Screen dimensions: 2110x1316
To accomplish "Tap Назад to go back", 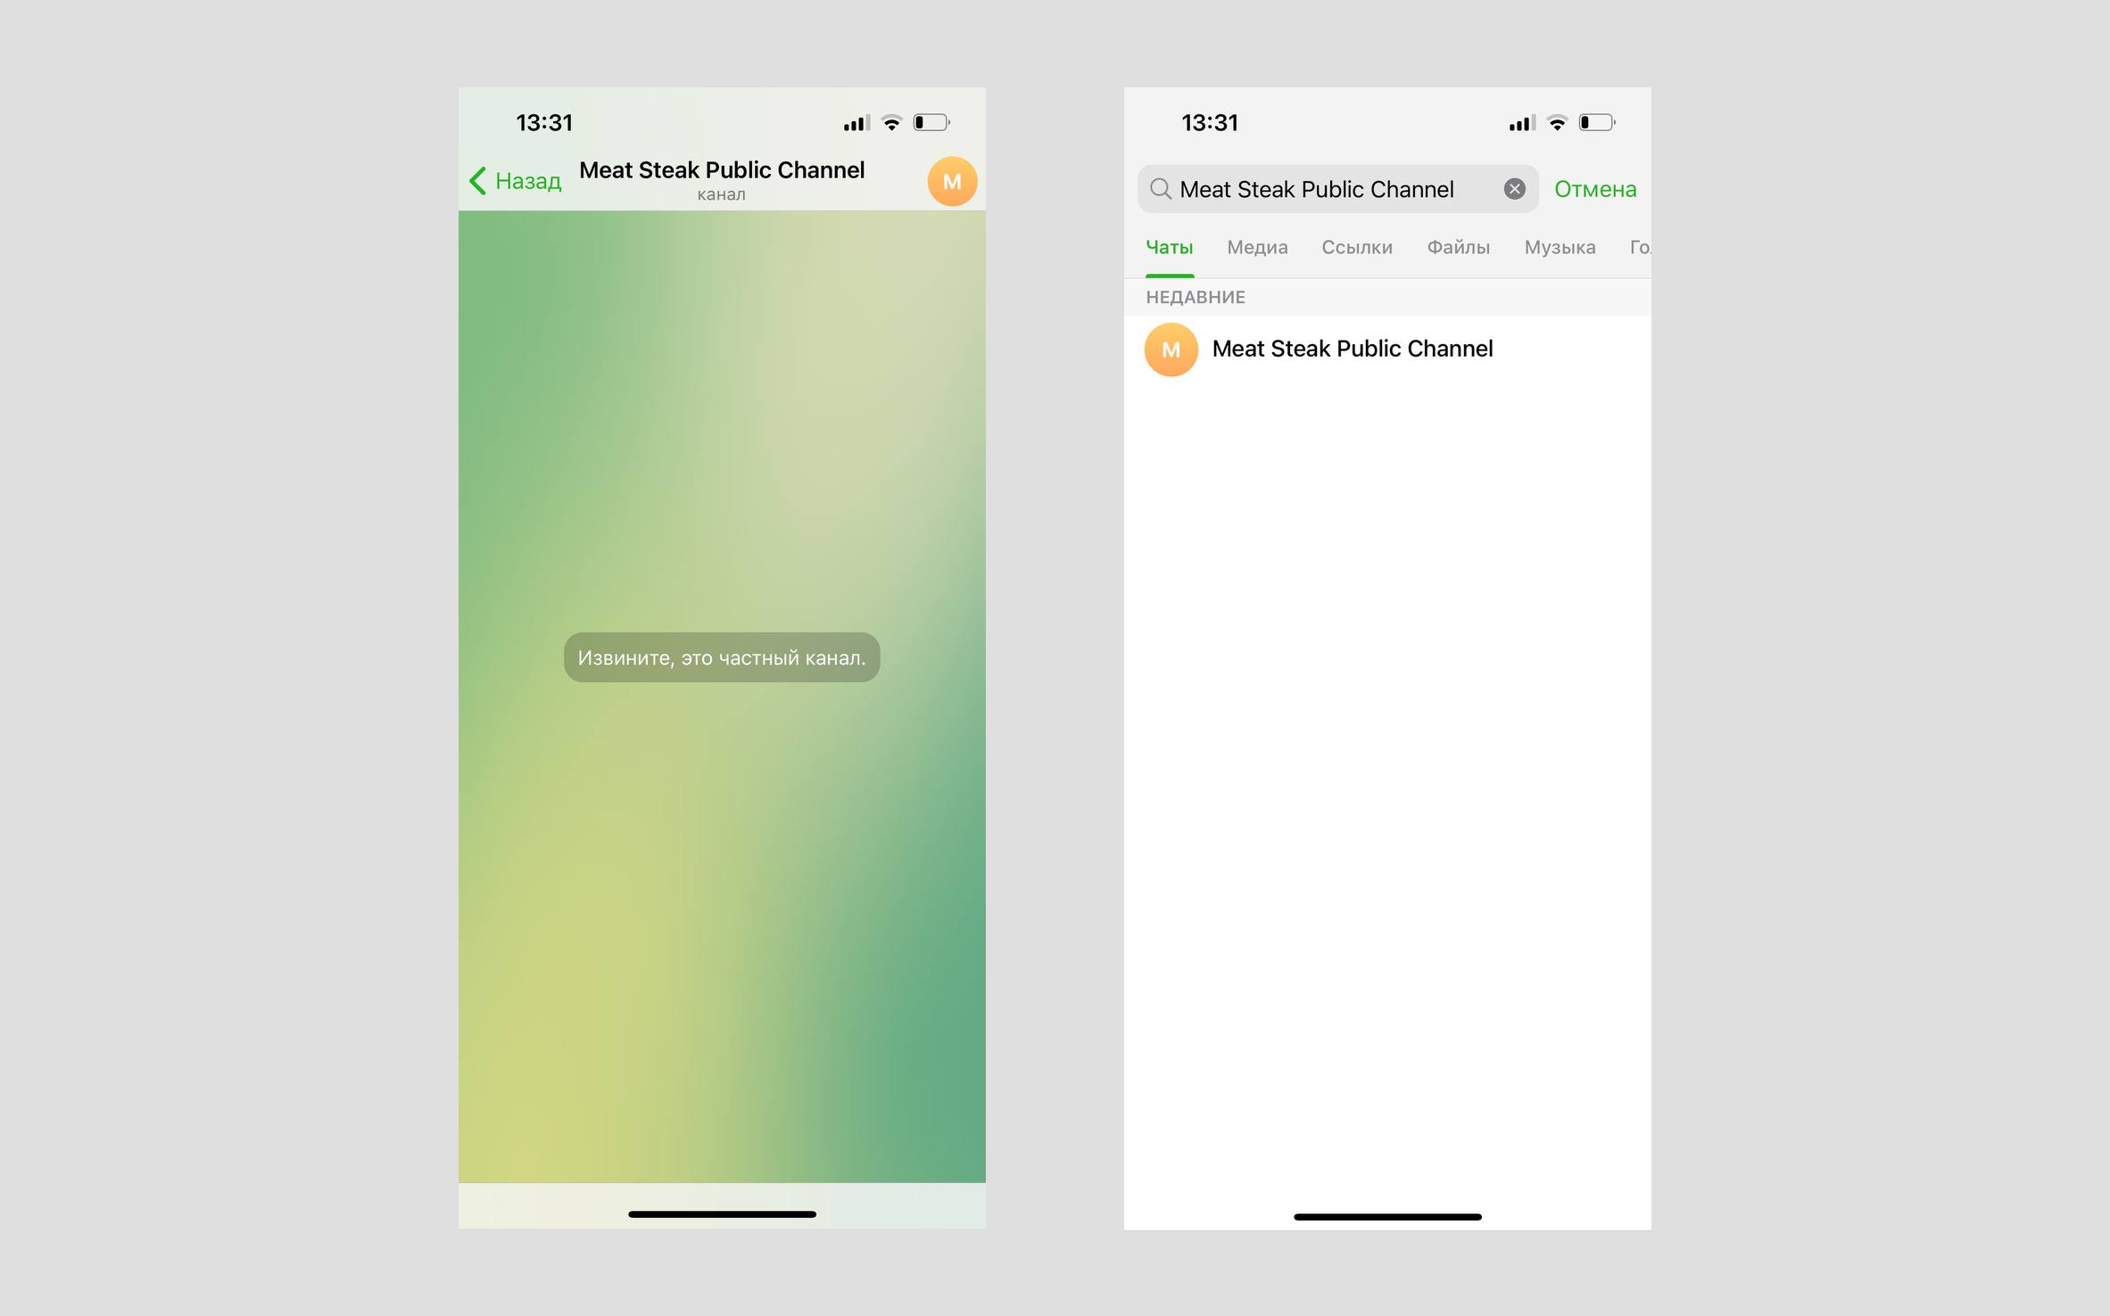I will click(x=516, y=180).
